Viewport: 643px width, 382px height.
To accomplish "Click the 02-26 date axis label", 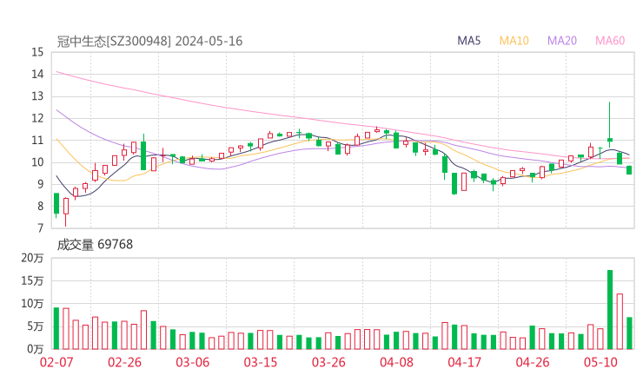I will click(x=124, y=362).
